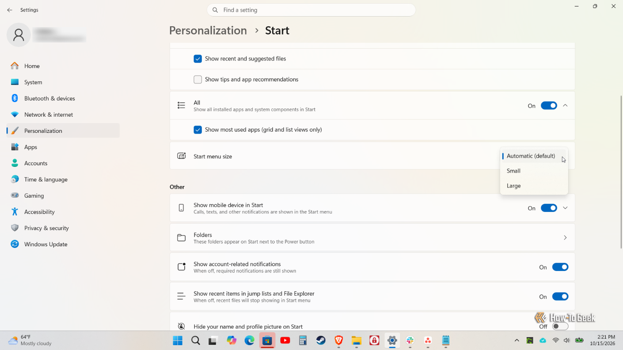
Task: Click the settings page vertical scrollbar
Action: point(621,172)
